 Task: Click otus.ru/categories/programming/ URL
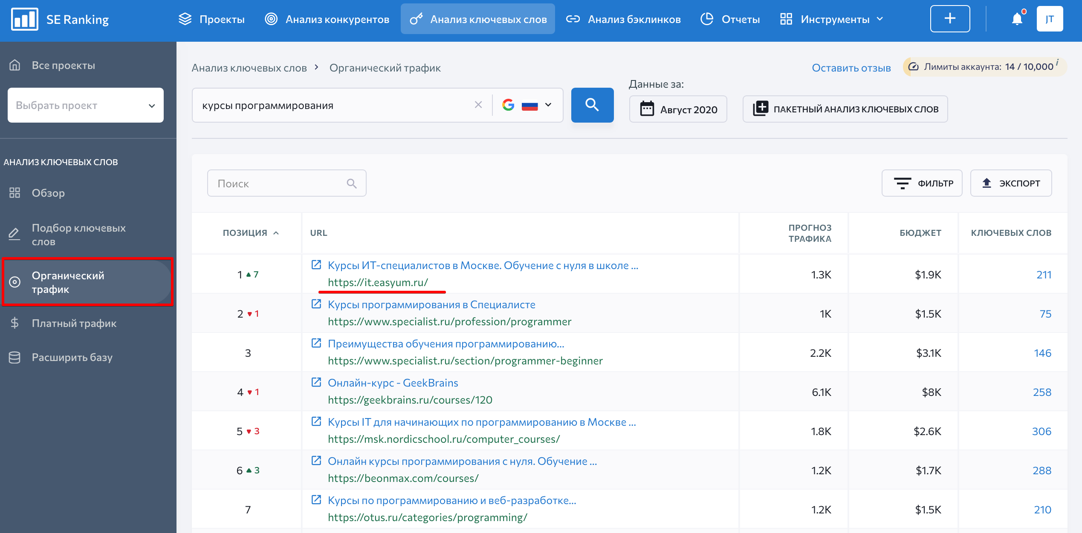[x=427, y=517]
